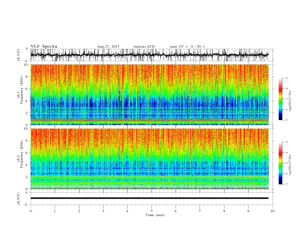Screen dimensions: 307x237
Task: Click the "VLF Spectra" plot title
Action: click(x=44, y=46)
